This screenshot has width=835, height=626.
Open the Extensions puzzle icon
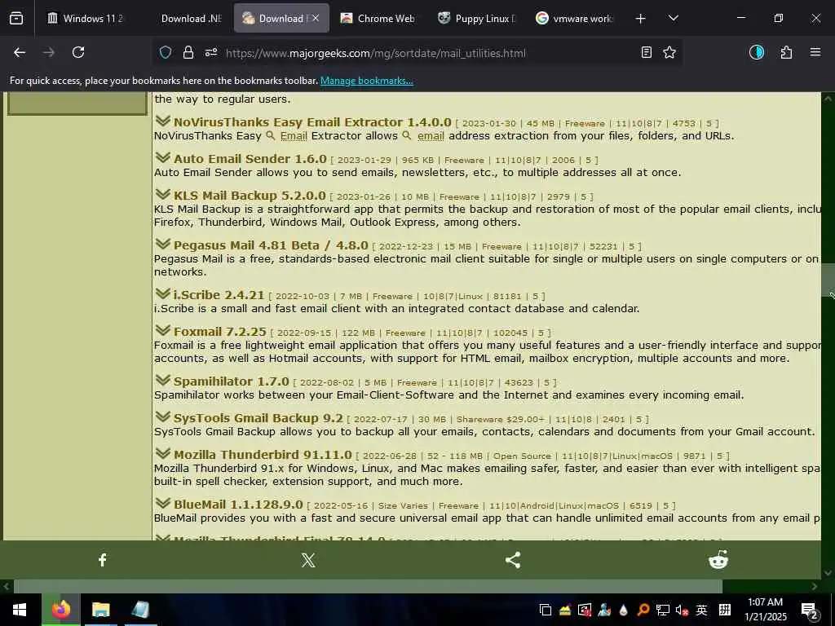point(786,52)
